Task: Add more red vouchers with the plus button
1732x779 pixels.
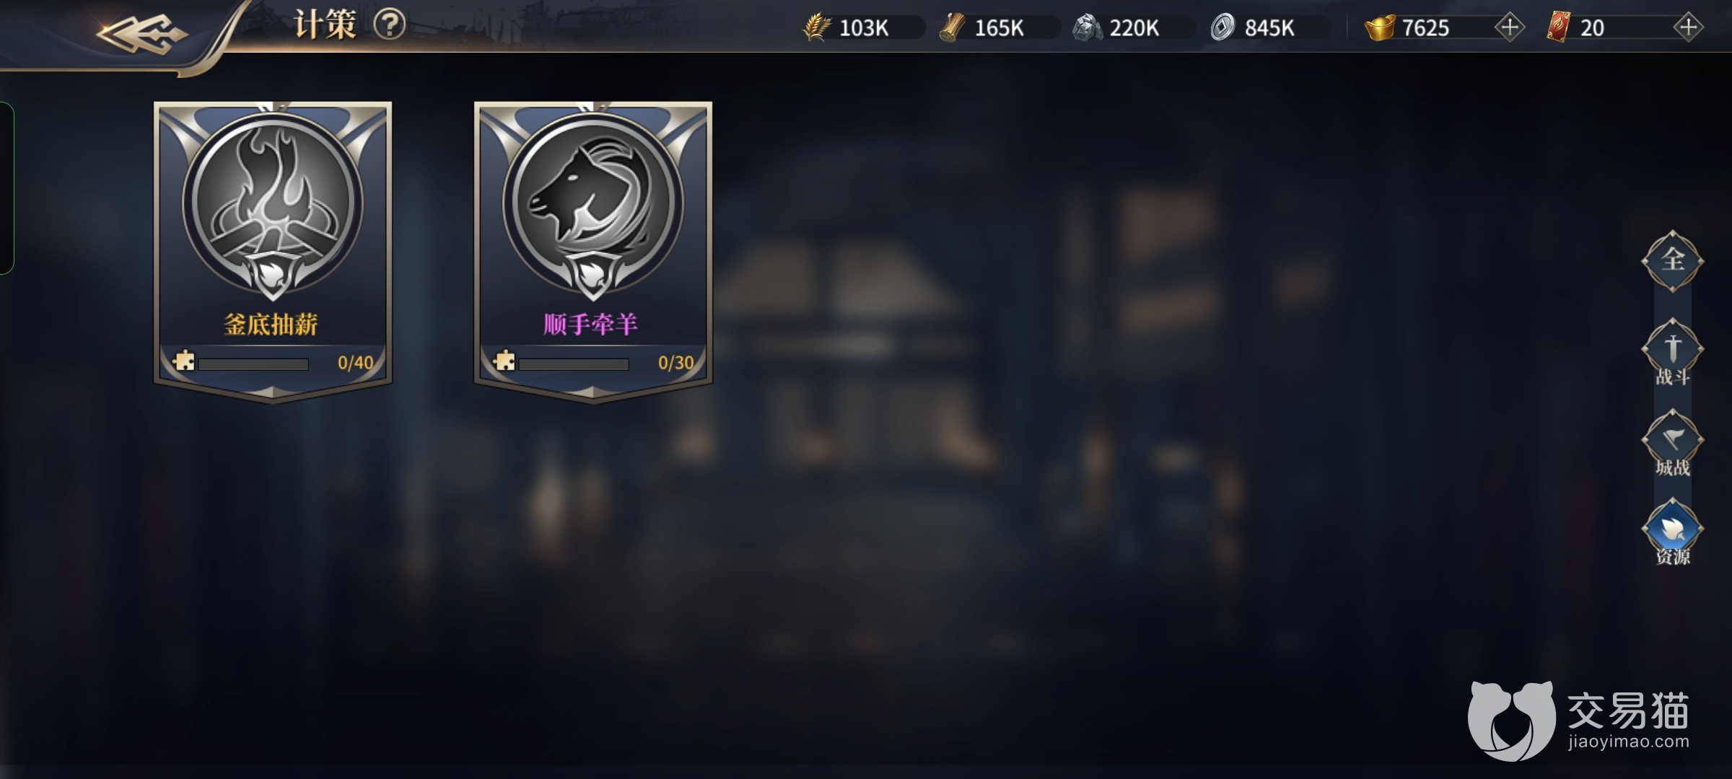Action: click(1688, 27)
